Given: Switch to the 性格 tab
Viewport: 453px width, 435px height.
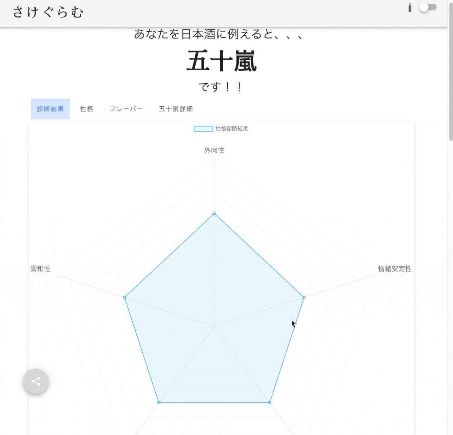Looking at the screenshot, I should pos(86,109).
